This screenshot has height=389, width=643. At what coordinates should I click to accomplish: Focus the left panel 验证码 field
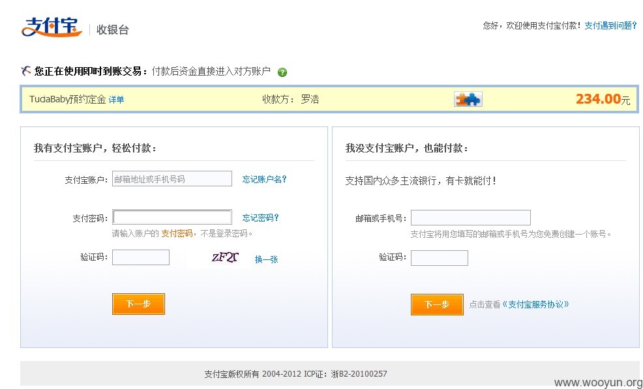click(x=141, y=257)
